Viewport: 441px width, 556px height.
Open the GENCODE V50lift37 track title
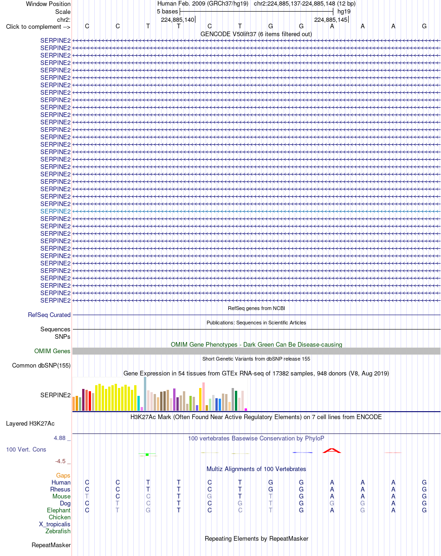(256, 34)
